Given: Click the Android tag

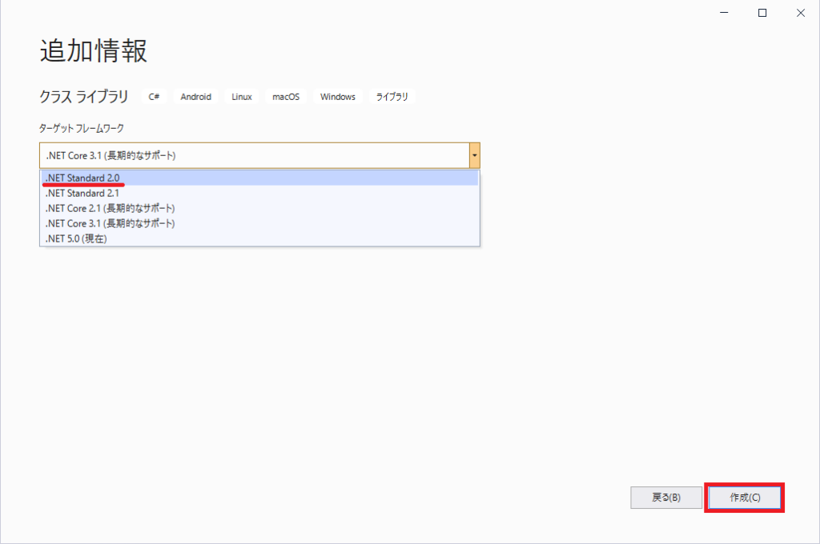Looking at the screenshot, I should pos(196,97).
